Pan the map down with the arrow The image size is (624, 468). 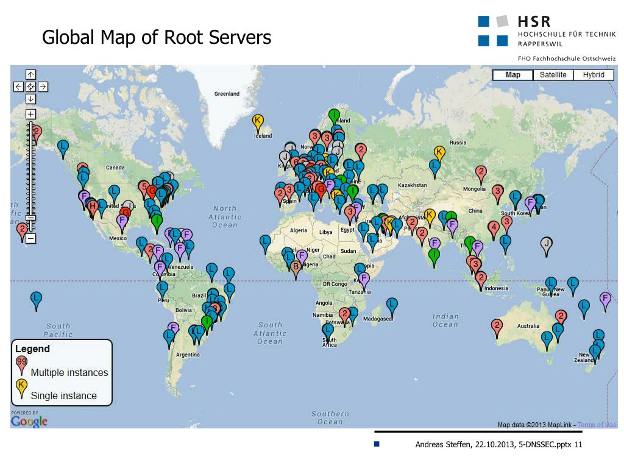[x=30, y=99]
